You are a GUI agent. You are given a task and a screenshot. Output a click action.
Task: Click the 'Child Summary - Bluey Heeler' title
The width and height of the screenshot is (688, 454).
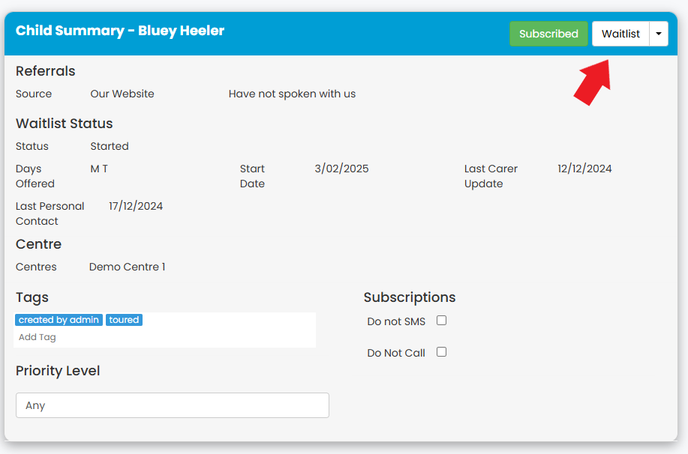point(120,31)
